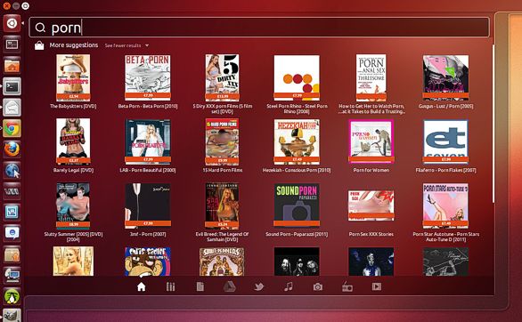Switch to the Music lens
This screenshot has width=522, height=322.
point(289,286)
